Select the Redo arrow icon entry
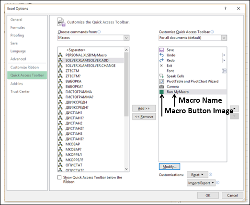This screenshot has height=205, width=250. [161, 60]
